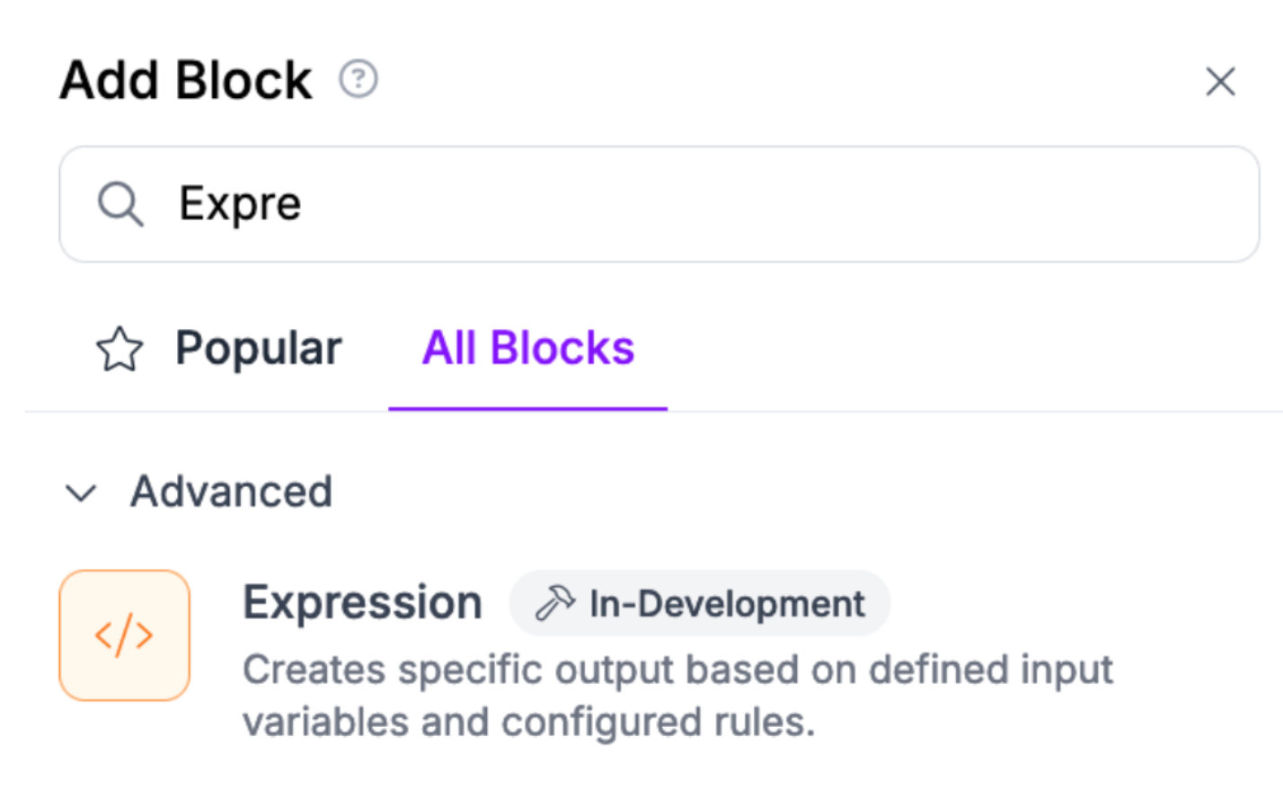Click the purple underline below All Blocks
This screenshot has width=1283, height=798.
pyautogui.click(x=527, y=408)
